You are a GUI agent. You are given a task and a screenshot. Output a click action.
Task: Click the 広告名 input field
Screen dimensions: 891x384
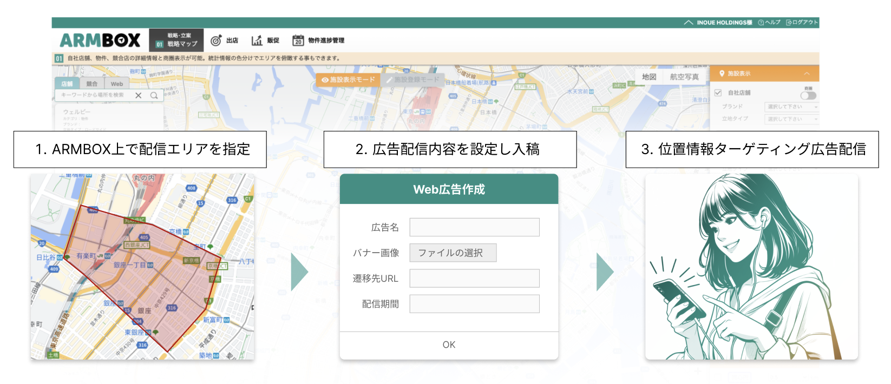(474, 228)
